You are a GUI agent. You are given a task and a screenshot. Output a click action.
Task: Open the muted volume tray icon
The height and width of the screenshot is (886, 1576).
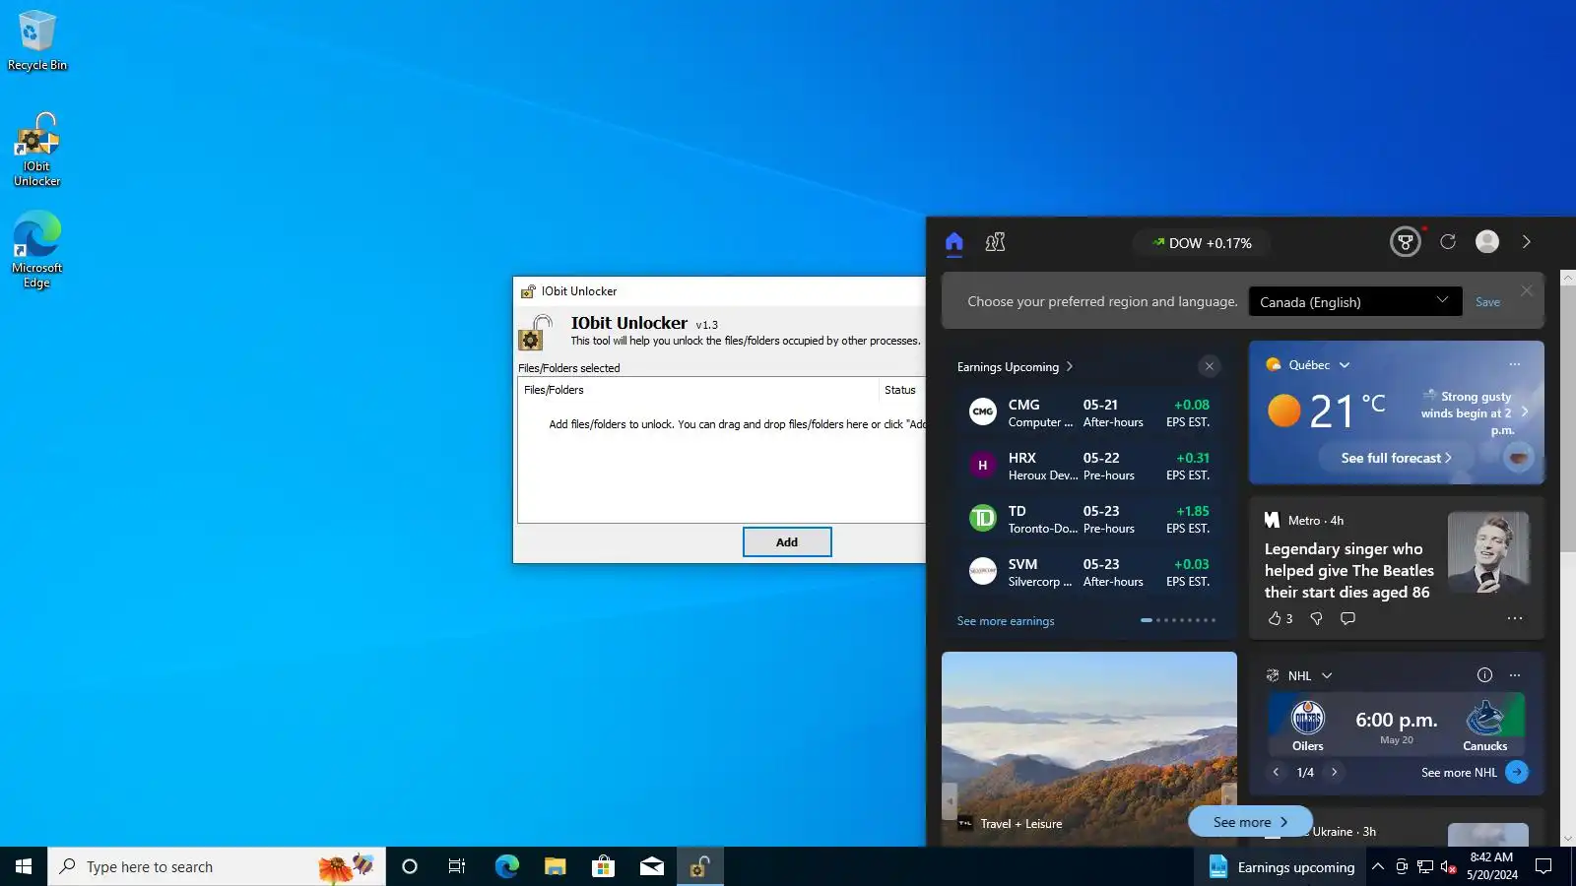point(1448,866)
